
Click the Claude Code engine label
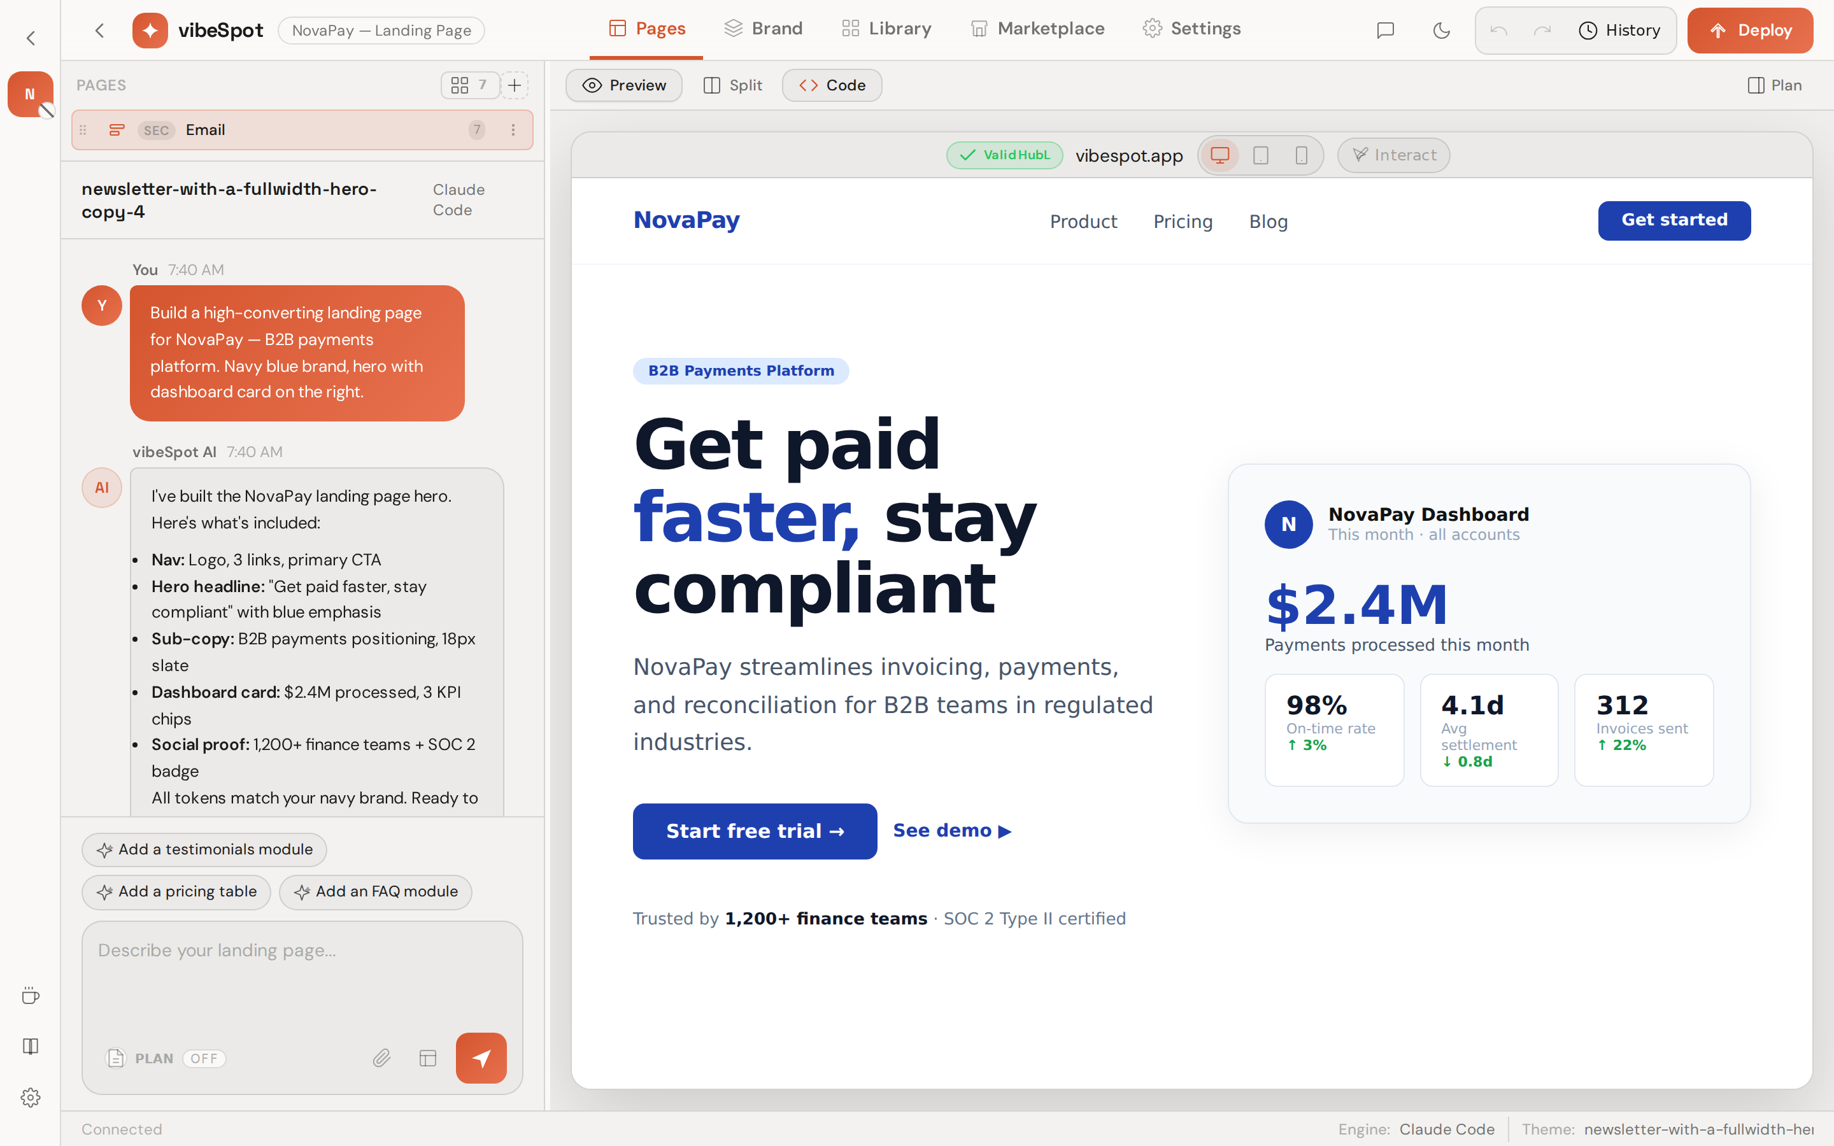click(458, 200)
